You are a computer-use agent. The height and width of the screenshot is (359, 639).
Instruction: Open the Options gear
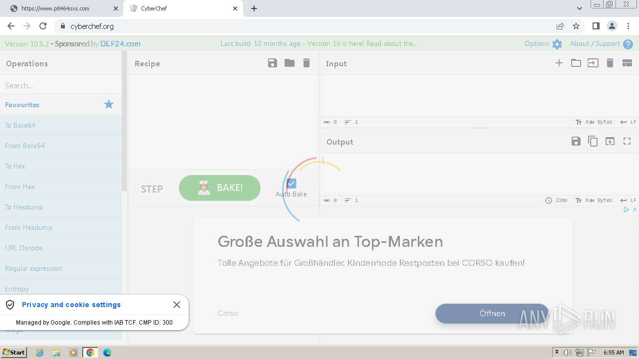coord(557,44)
